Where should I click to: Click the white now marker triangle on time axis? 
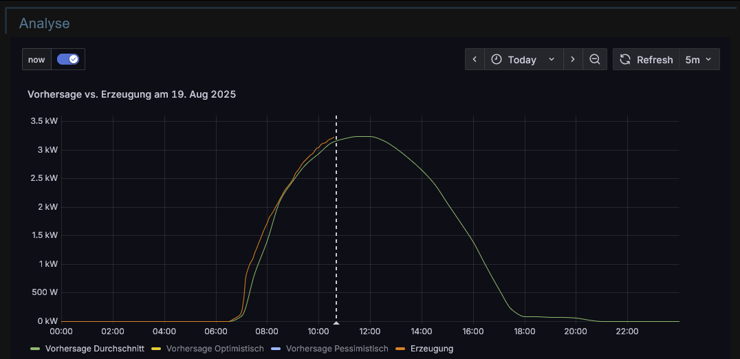336,323
